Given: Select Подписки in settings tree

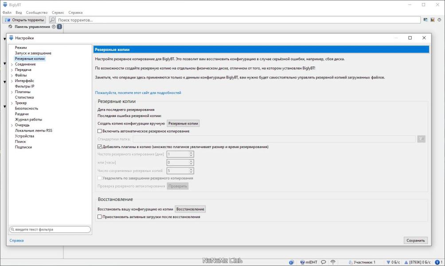Looking at the screenshot, I should click(x=23, y=147).
